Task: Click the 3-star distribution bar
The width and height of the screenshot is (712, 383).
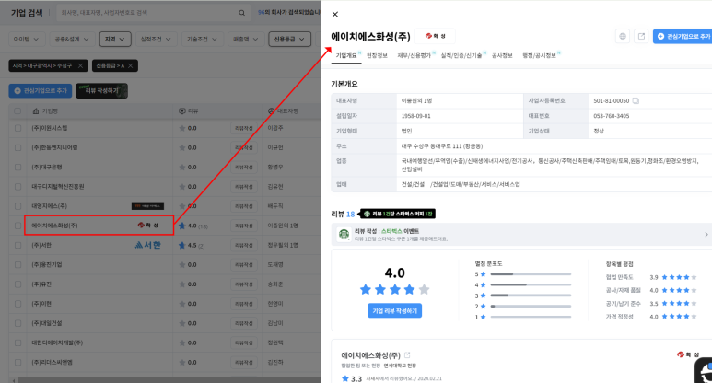Action: [x=531, y=296]
